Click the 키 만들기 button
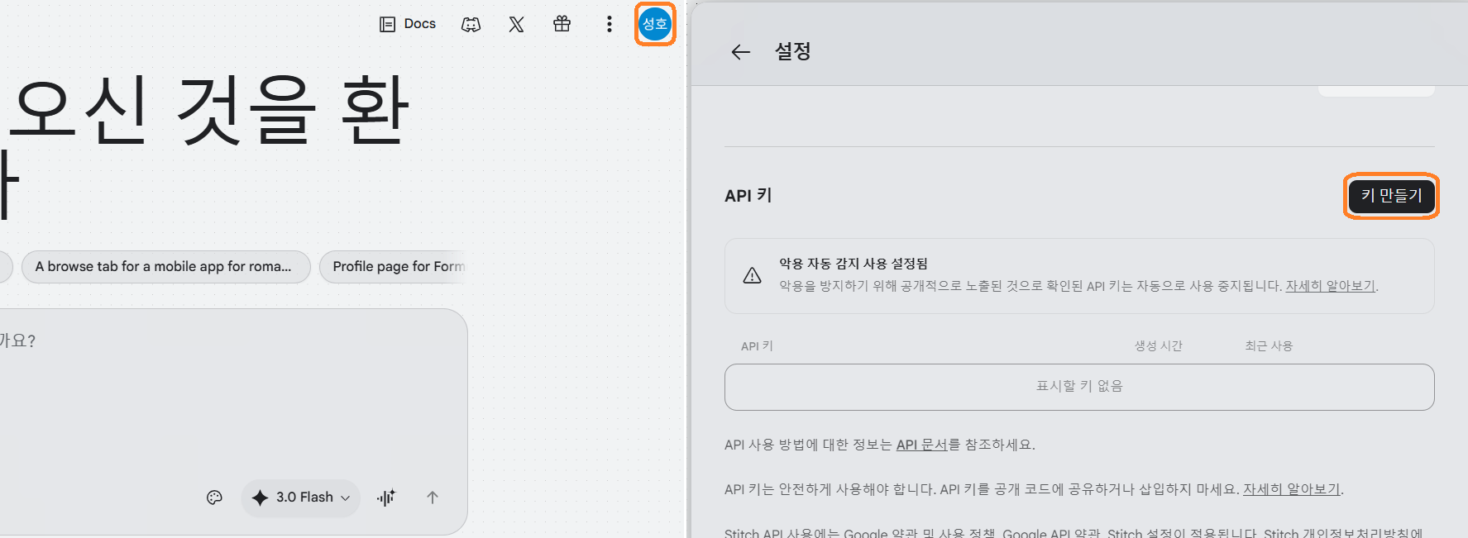The height and width of the screenshot is (538, 1468). (1392, 196)
